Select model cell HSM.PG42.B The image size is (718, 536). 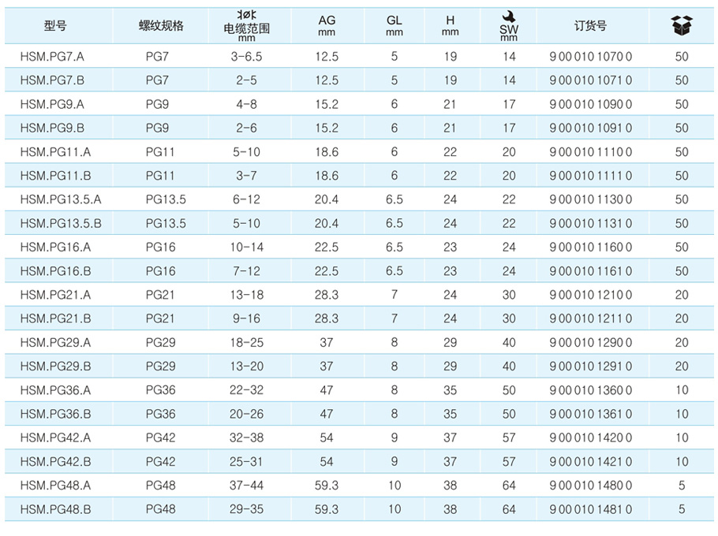(55, 461)
